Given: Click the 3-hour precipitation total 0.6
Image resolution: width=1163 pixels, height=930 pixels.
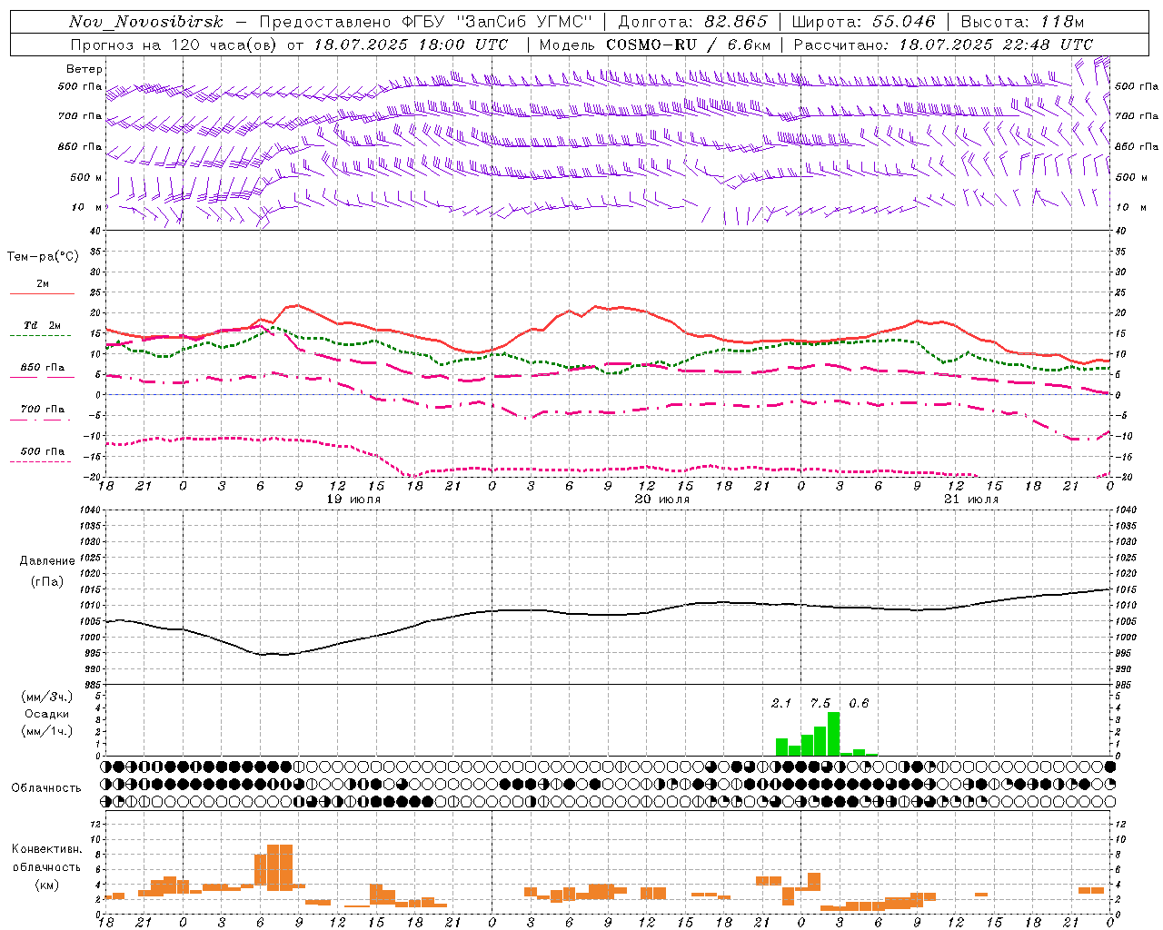Looking at the screenshot, I should [x=859, y=703].
